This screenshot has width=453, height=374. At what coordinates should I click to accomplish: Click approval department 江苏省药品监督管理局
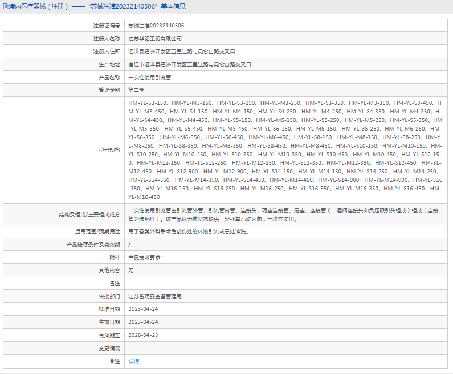coord(155,296)
